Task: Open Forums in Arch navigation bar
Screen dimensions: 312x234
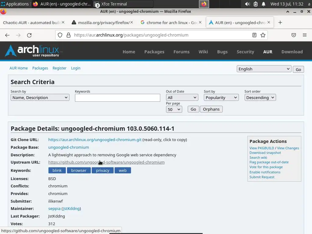Action: click(x=182, y=52)
